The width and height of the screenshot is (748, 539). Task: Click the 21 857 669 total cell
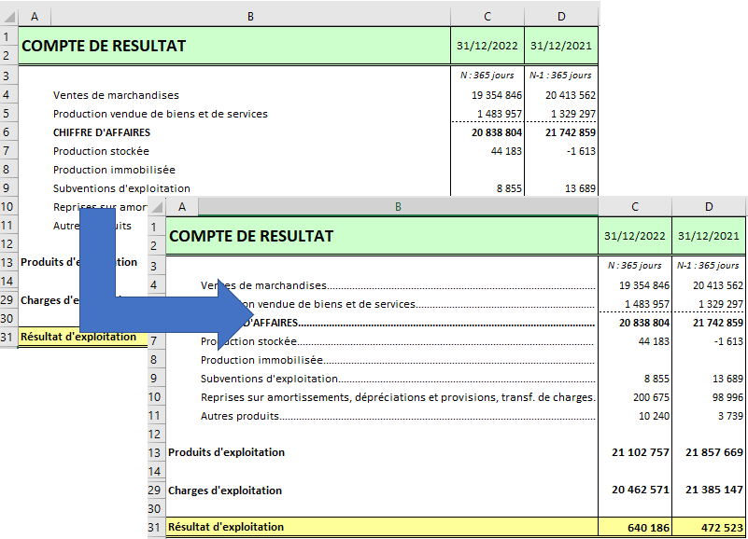point(709,452)
